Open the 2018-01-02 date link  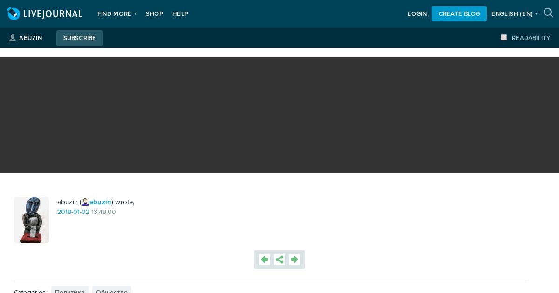73,212
